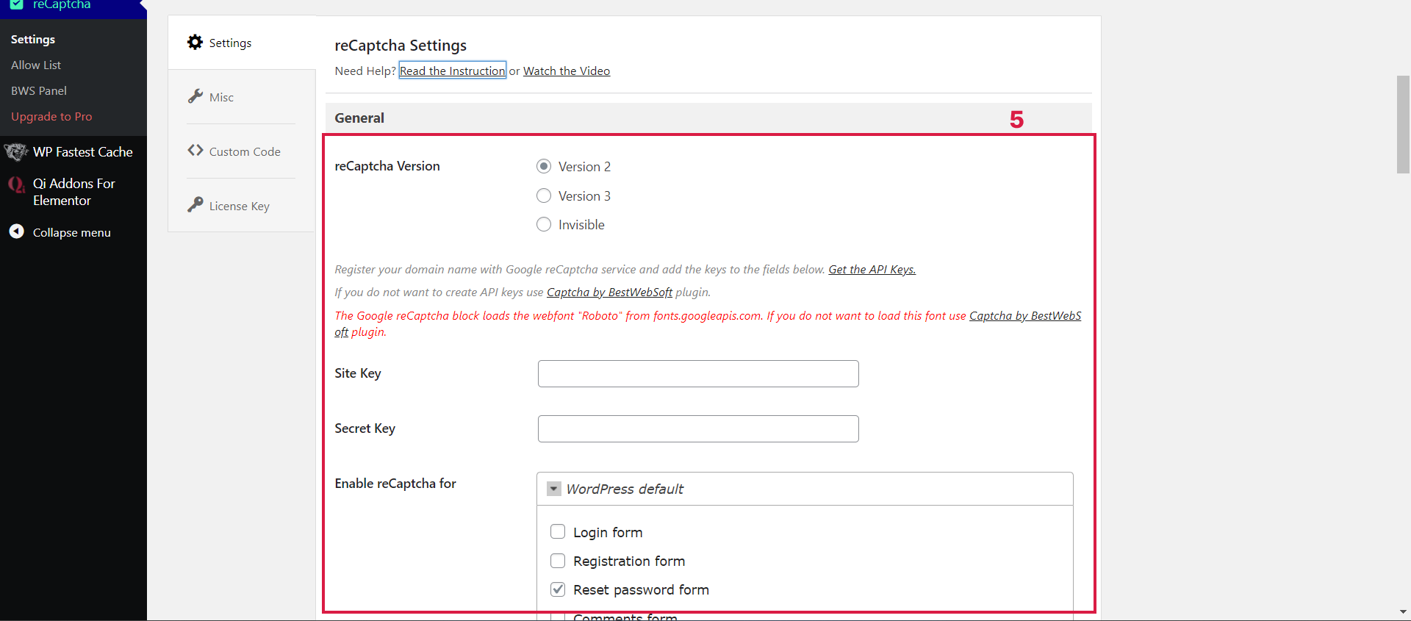Uncheck the Reset password form checkbox
The height and width of the screenshot is (621, 1411).
[558, 589]
